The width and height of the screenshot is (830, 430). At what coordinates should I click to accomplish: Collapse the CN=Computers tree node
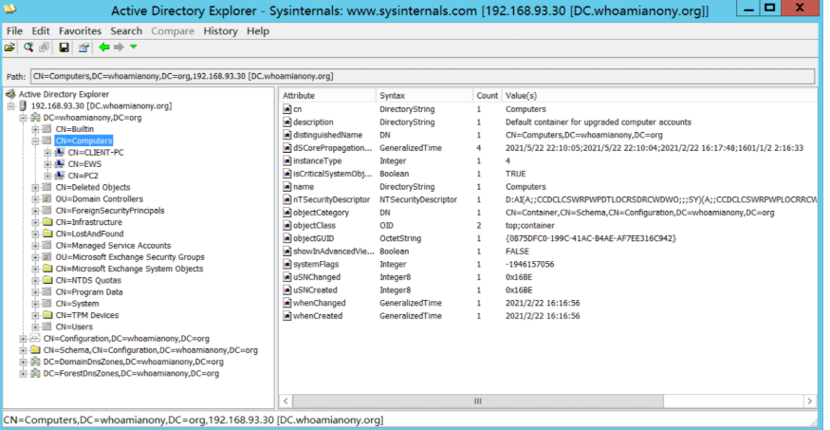point(35,140)
